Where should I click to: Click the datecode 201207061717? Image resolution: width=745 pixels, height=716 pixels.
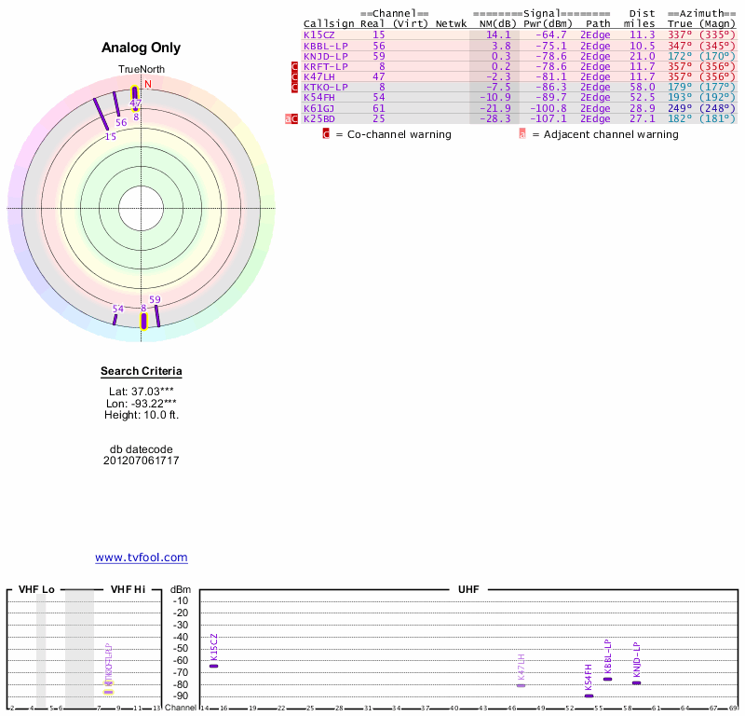pos(142,461)
